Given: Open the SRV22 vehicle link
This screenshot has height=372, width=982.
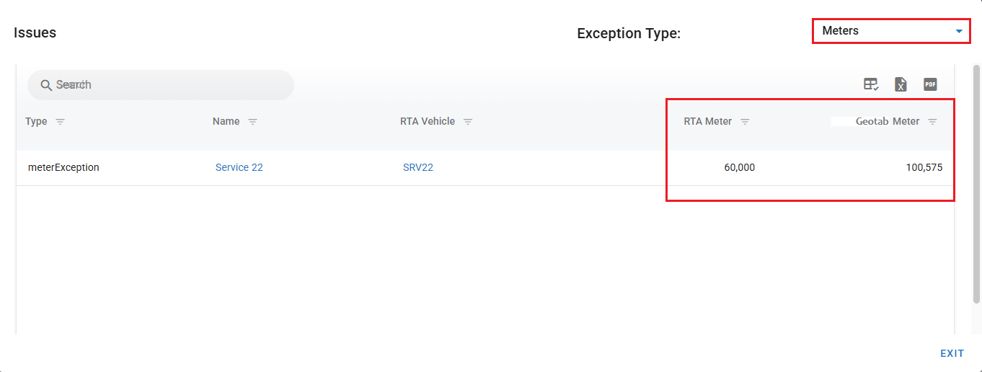Looking at the screenshot, I should [x=418, y=167].
